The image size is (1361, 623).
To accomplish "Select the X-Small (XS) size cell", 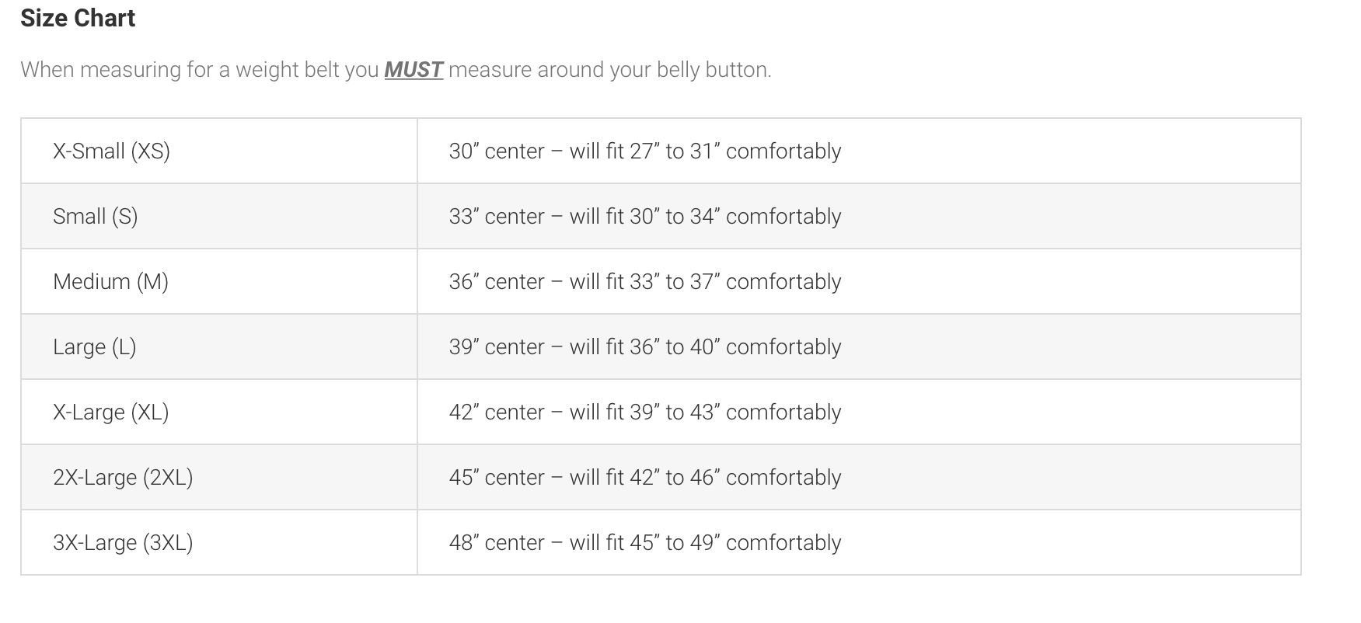I will (219, 151).
